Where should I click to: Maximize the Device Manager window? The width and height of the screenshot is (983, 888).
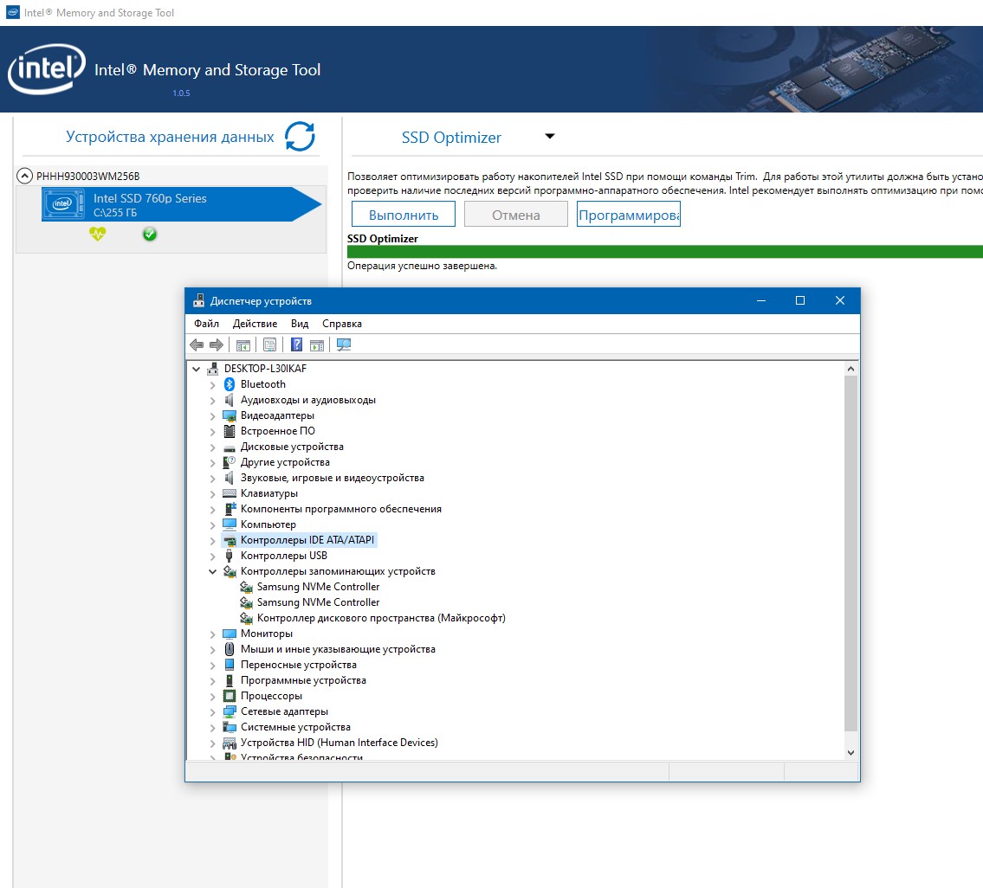pyautogui.click(x=800, y=300)
